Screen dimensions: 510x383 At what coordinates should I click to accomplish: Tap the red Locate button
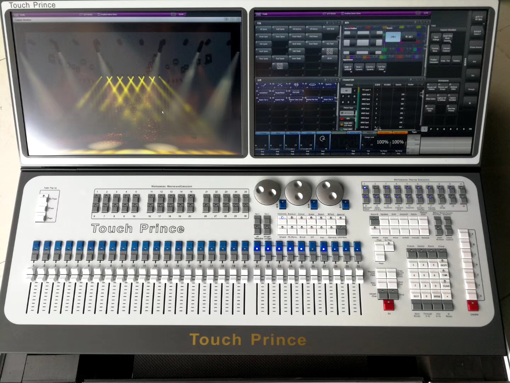(473, 305)
